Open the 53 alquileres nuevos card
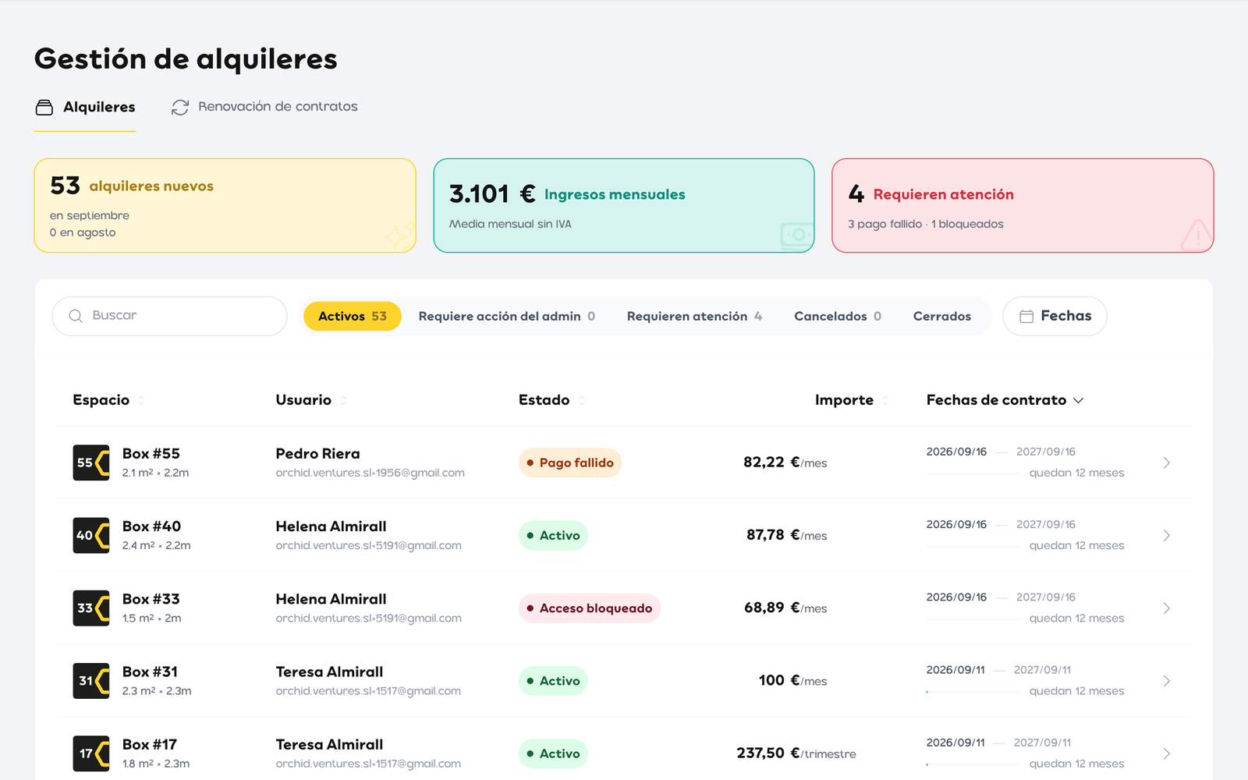Image resolution: width=1248 pixels, height=780 pixels. coord(225,206)
